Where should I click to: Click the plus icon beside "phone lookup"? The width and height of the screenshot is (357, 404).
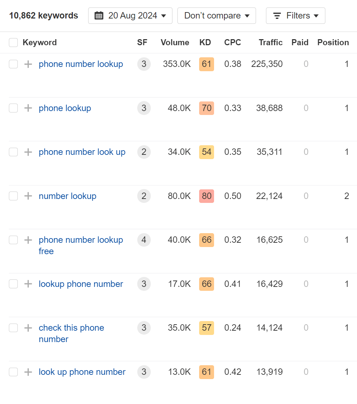tap(28, 108)
